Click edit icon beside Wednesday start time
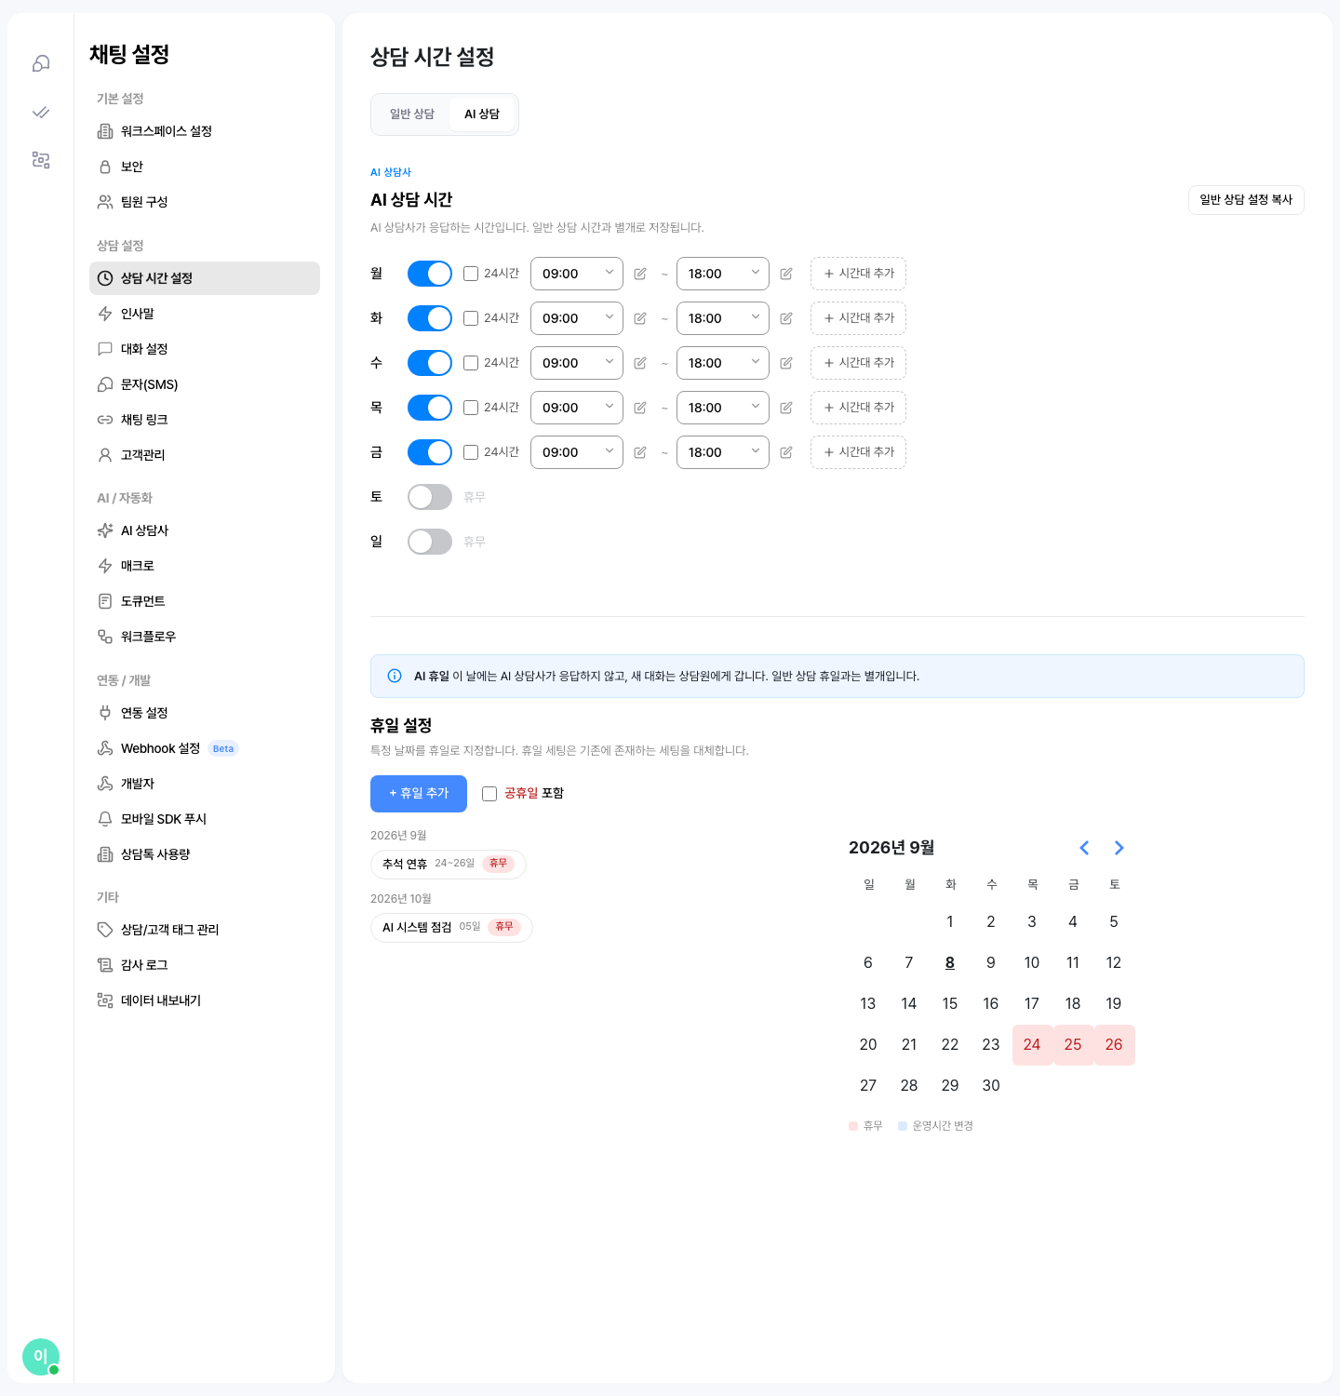The height and width of the screenshot is (1396, 1340). tap(640, 363)
